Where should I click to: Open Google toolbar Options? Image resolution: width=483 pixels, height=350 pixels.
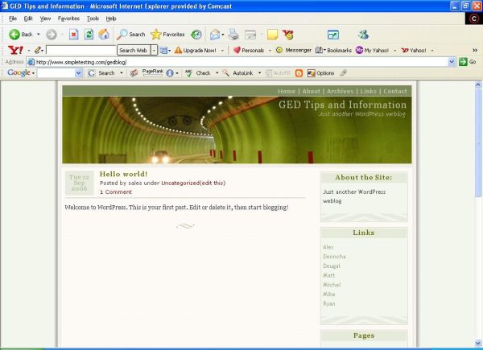click(x=320, y=73)
